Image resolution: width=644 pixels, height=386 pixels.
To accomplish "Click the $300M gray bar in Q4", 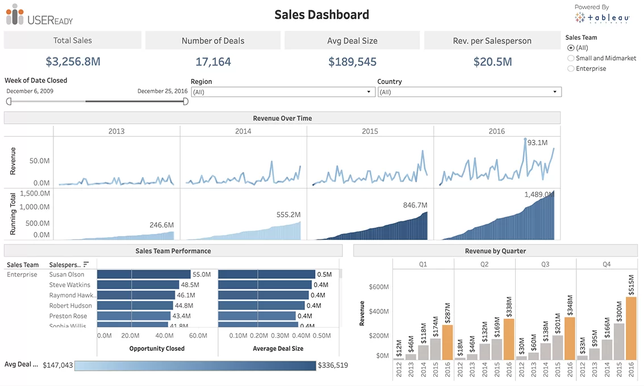I will coord(619,342).
